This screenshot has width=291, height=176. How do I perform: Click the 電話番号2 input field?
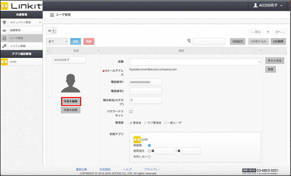pos(145,91)
